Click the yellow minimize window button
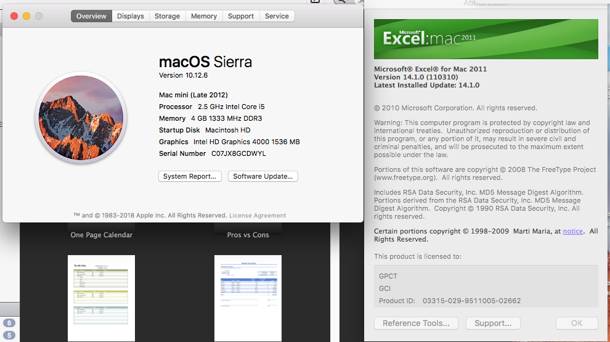Screen dimensions: 610x342 pos(26,16)
